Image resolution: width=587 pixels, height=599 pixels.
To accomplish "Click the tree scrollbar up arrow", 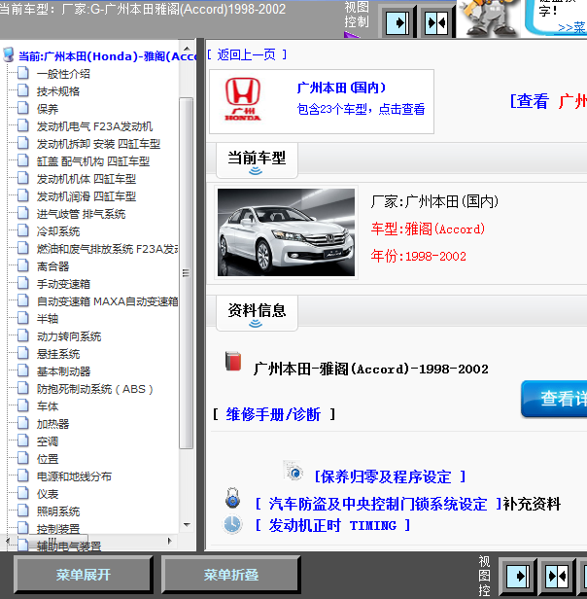I will pyautogui.click(x=187, y=49).
